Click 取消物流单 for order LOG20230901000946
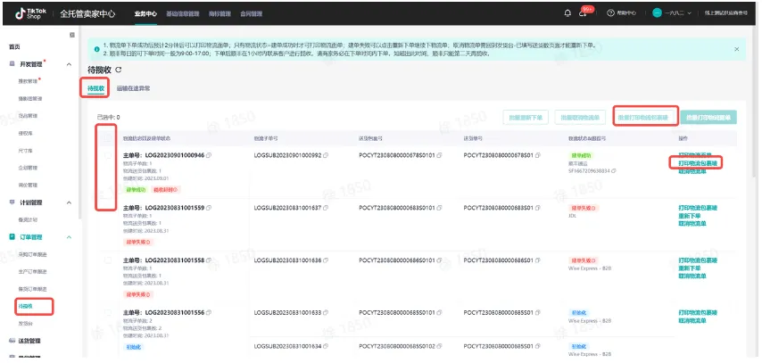762x363 pixels. (692, 171)
